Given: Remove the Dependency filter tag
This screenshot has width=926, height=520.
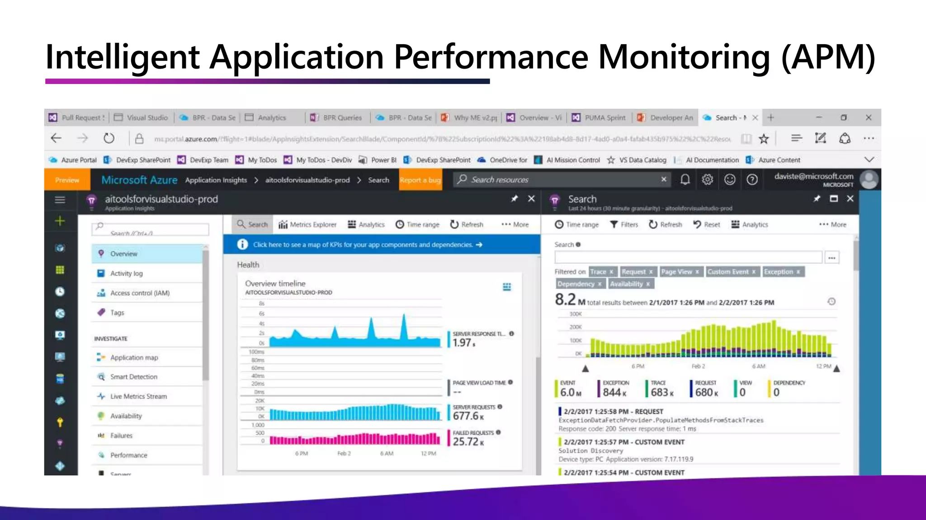Looking at the screenshot, I should point(600,284).
